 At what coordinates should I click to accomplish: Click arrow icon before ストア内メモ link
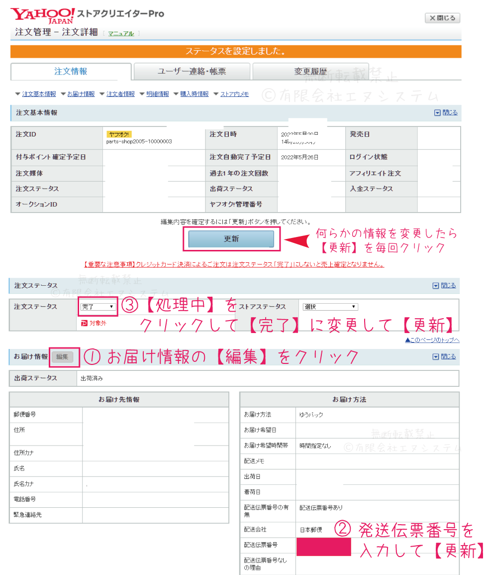pyautogui.click(x=216, y=94)
